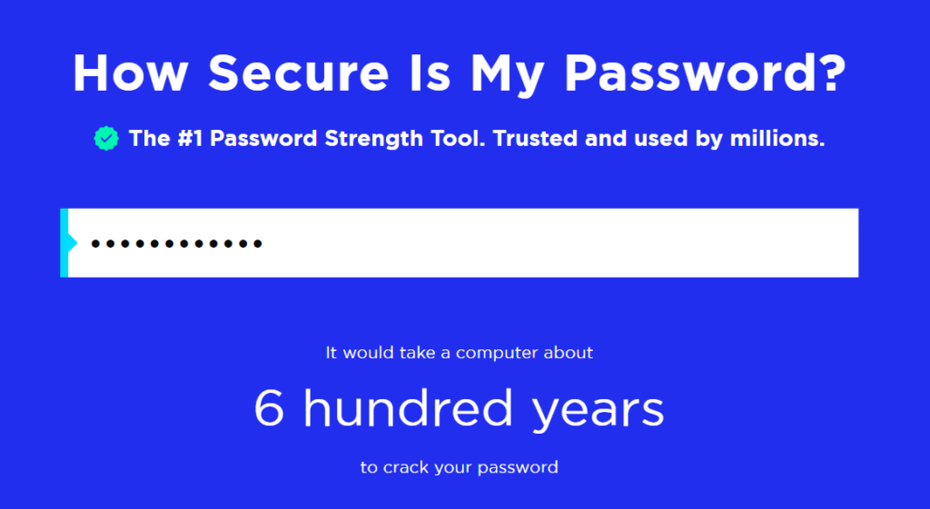
Task: Click the word "years" in the result
Action: tap(598, 411)
